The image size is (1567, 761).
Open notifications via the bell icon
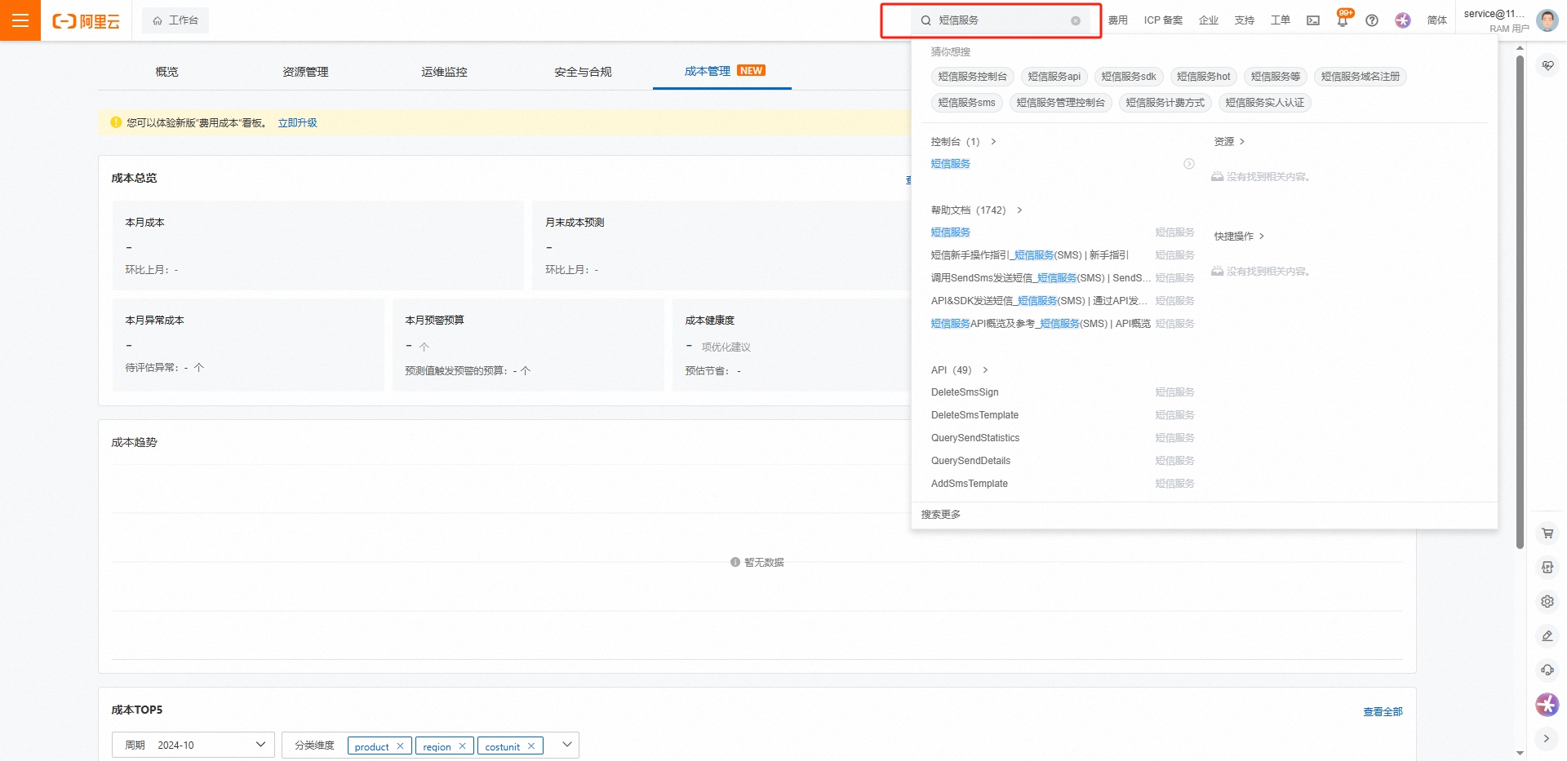point(1341,20)
